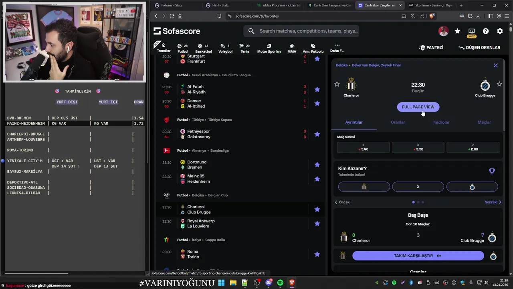Vote X draw in Kim Kazanır
The height and width of the screenshot is (289, 513).
[418, 187]
